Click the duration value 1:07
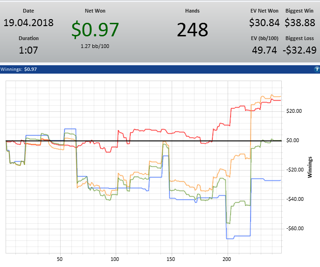 point(28,50)
